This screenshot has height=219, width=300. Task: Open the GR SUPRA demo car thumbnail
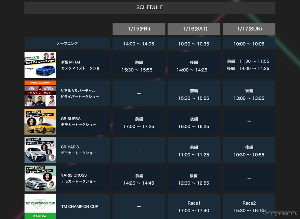(x=40, y=122)
